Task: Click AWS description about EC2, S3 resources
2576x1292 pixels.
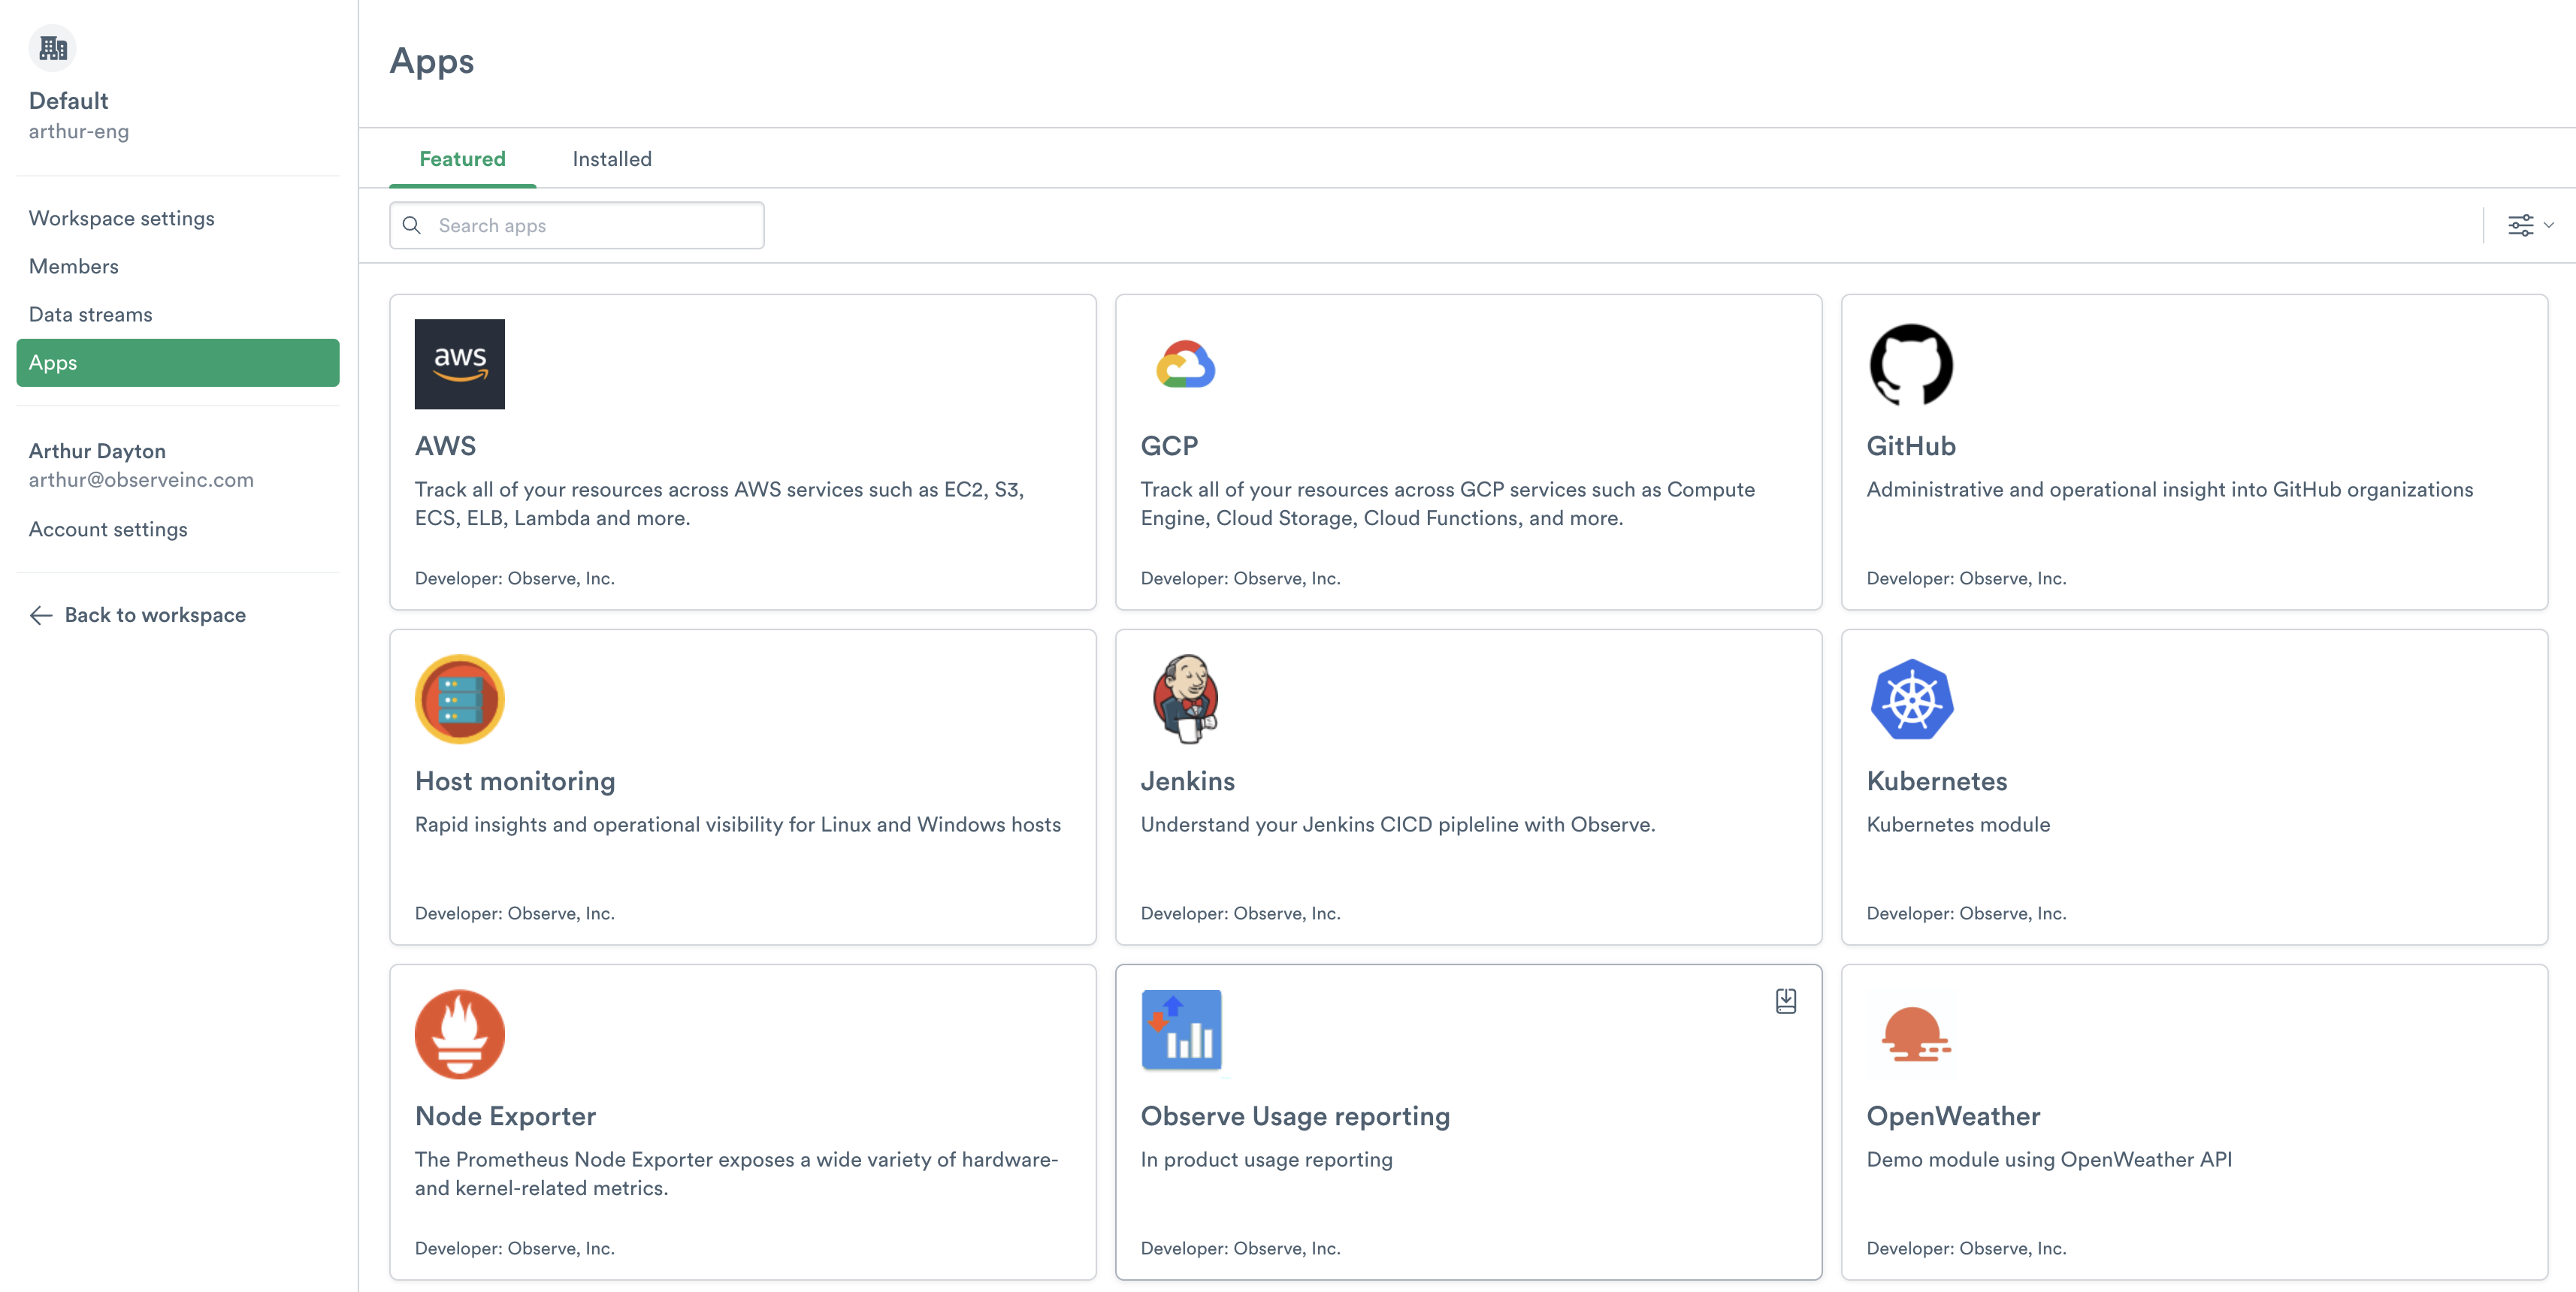Action: pyautogui.click(x=719, y=503)
